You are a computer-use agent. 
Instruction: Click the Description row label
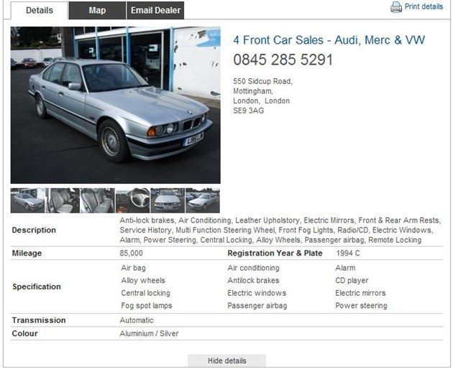34,230
